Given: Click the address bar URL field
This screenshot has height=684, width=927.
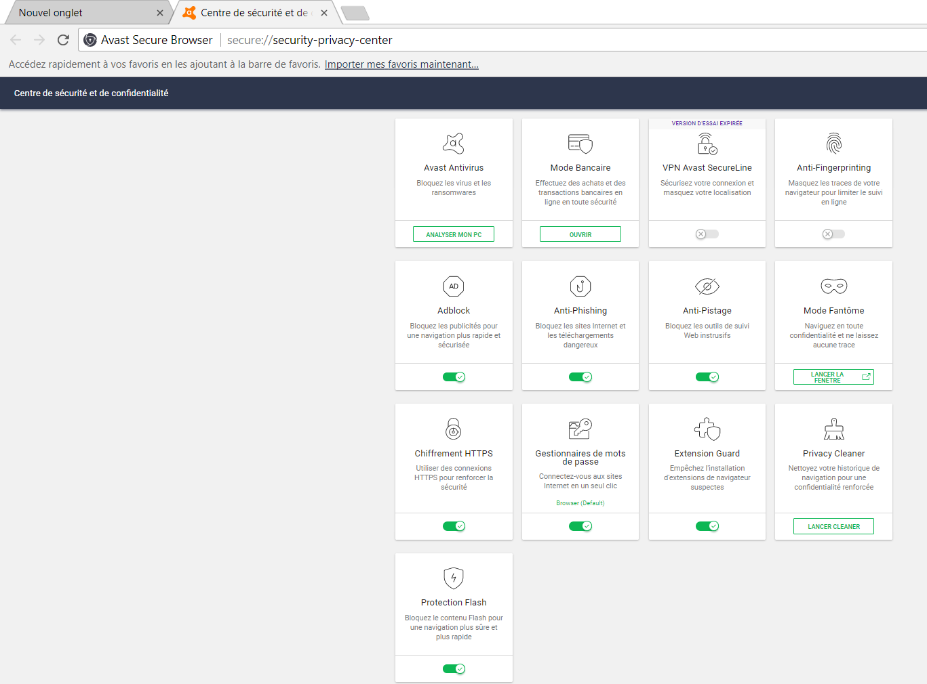Looking at the screenshot, I should pos(475,40).
